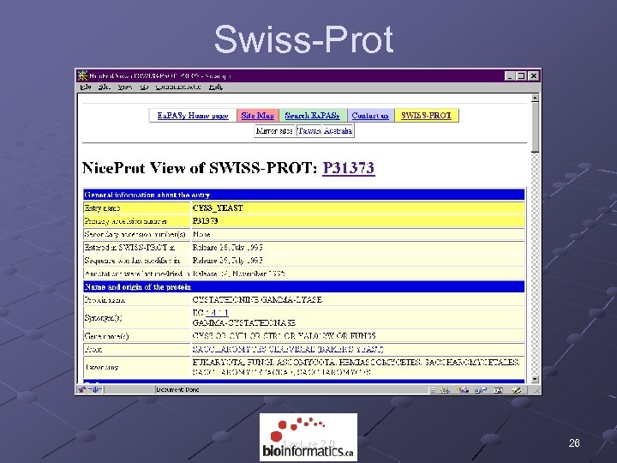Click the page scrollbar down arrow
Viewport: 617px width, 463px height.
click(535, 379)
